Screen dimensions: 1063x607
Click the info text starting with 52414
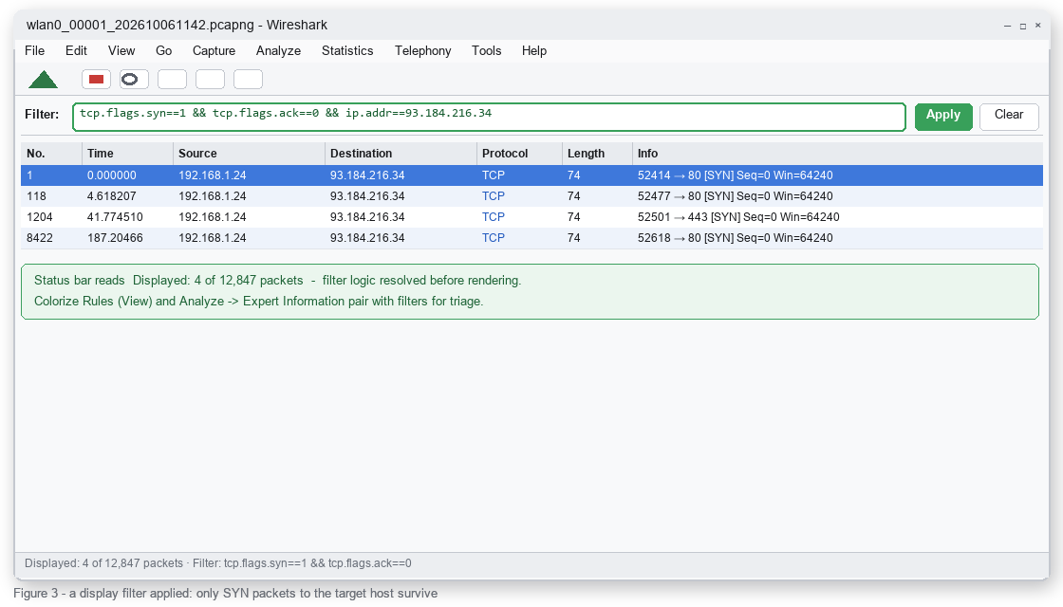(x=736, y=175)
